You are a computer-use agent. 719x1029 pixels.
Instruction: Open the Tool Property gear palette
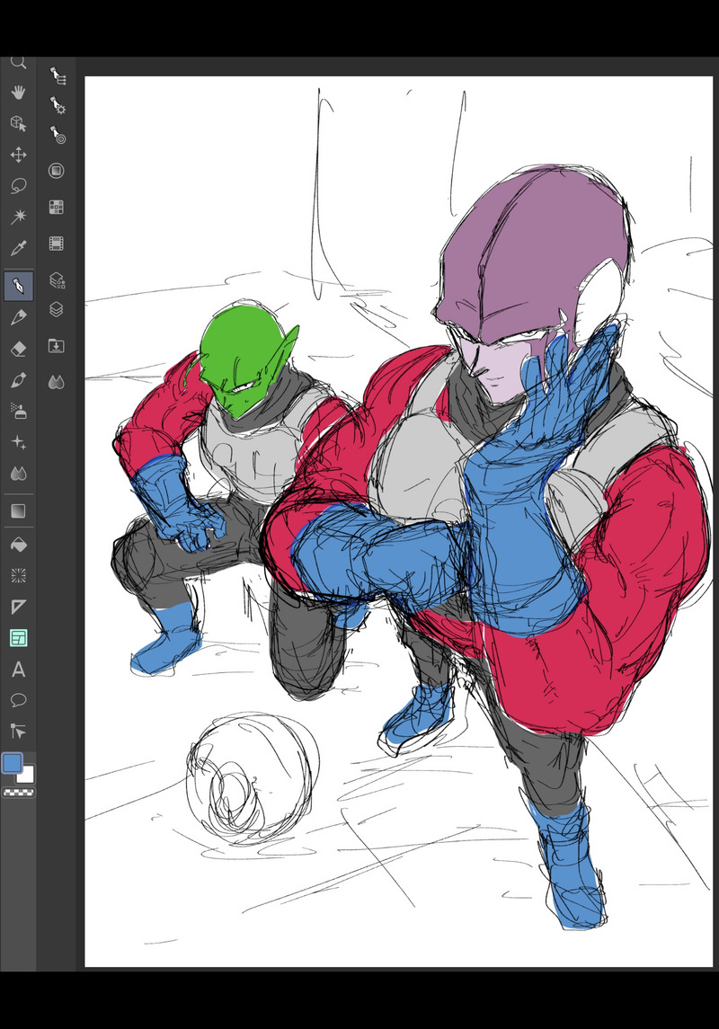pos(58,105)
